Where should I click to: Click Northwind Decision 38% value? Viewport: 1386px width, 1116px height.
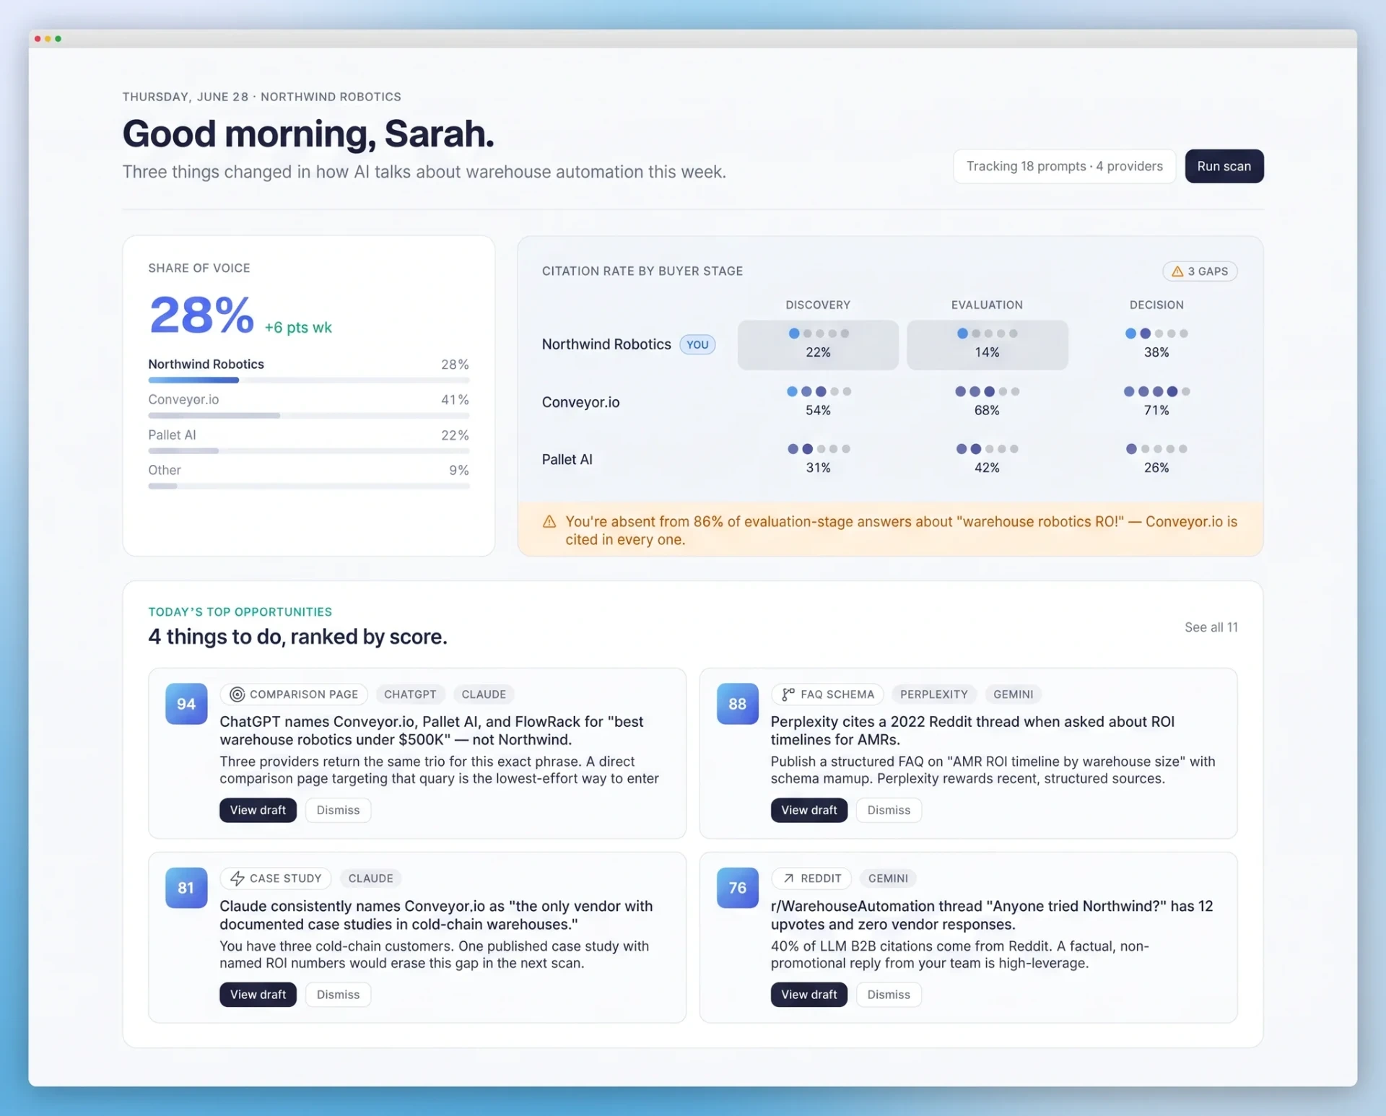coord(1156,352)
